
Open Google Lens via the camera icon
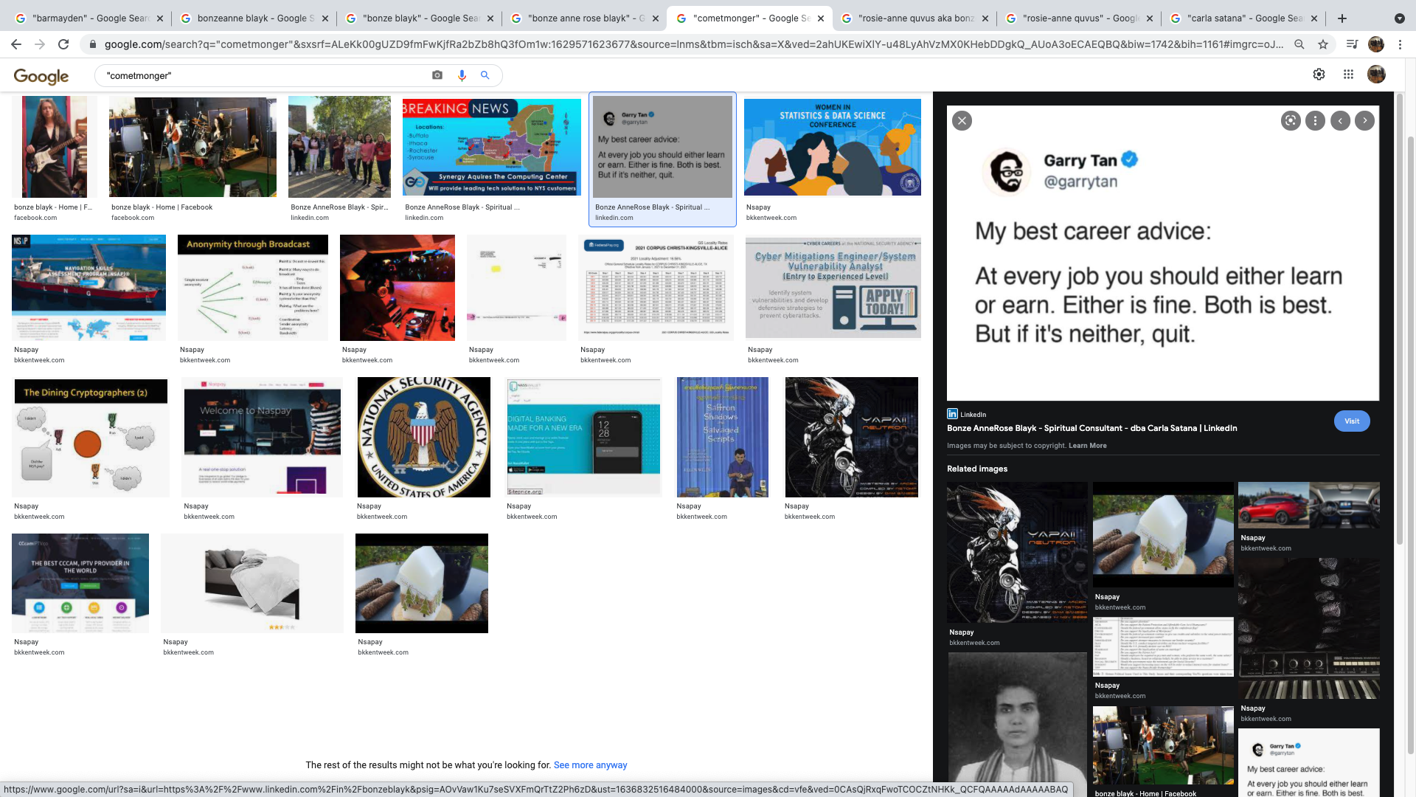click(x=437, y=75)
